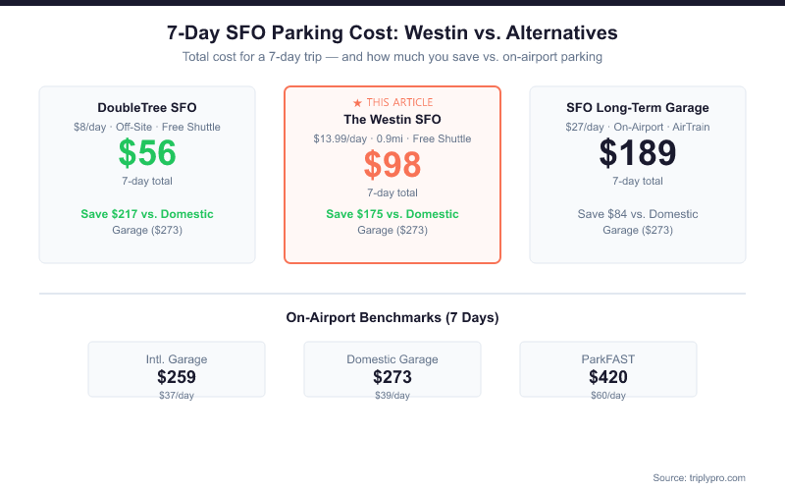Viewport: 785px width, 491px height.
Task: Select the SFO Long-Term Garage heading
Action: [638, 108]
